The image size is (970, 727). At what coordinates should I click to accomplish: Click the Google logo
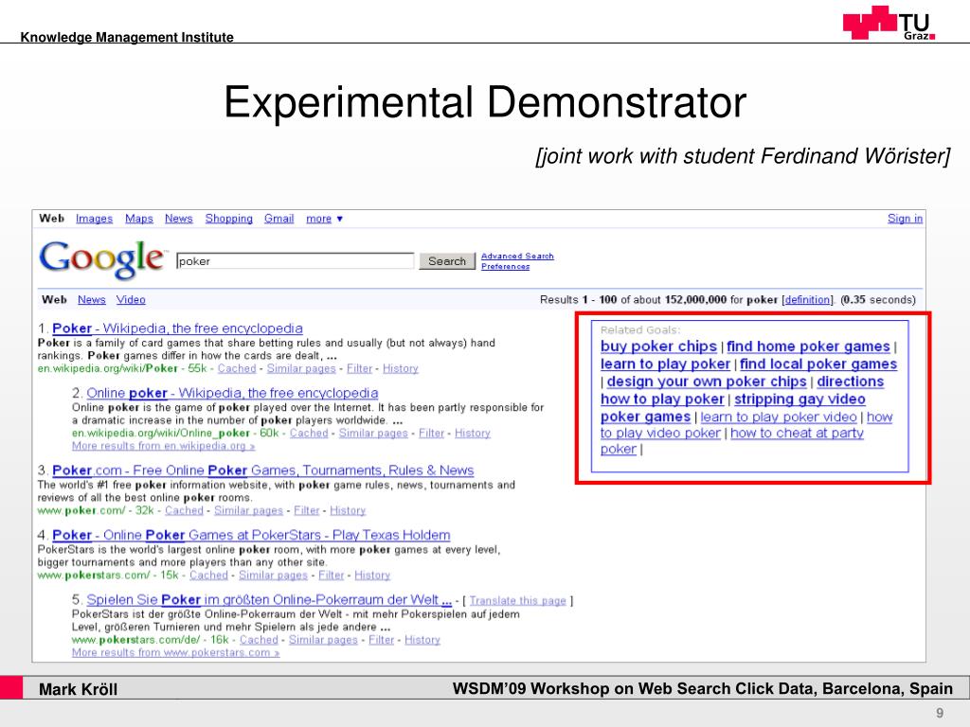pyautogui.click(x=102, y=259)
